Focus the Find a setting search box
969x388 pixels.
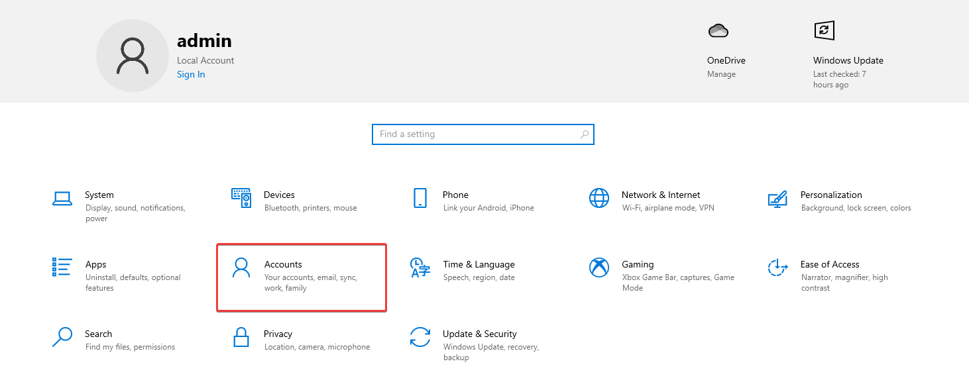click(474, 134)
